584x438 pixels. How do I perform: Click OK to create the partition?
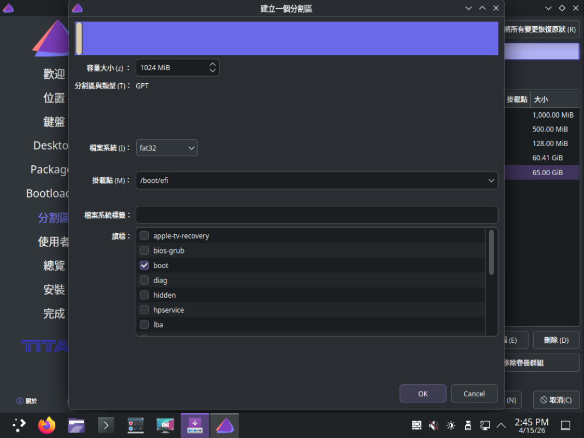coord(423,394)
